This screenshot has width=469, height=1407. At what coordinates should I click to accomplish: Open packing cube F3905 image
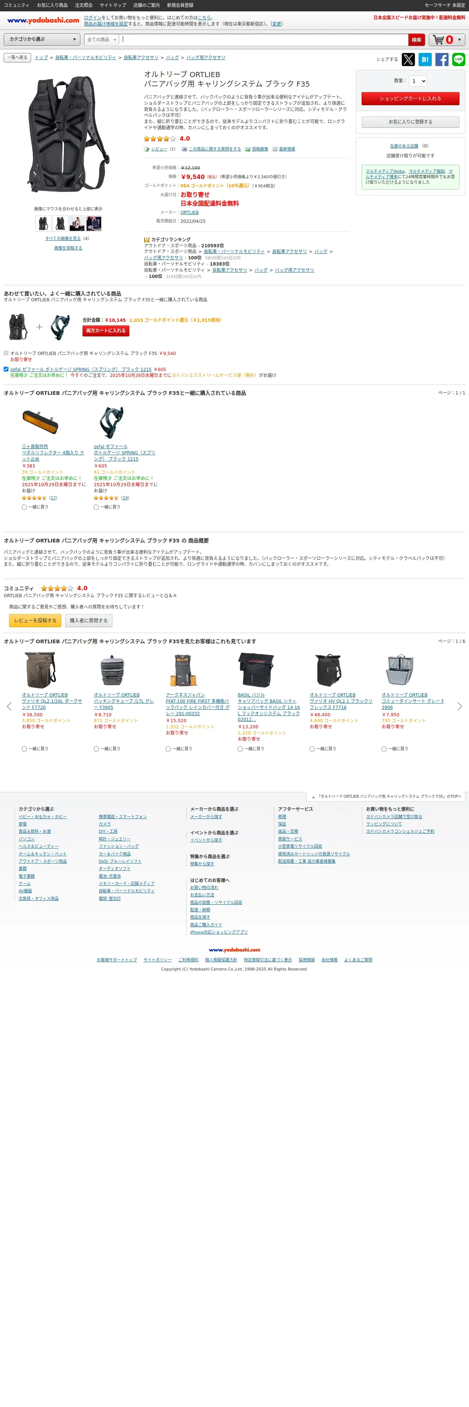[112, 670]
